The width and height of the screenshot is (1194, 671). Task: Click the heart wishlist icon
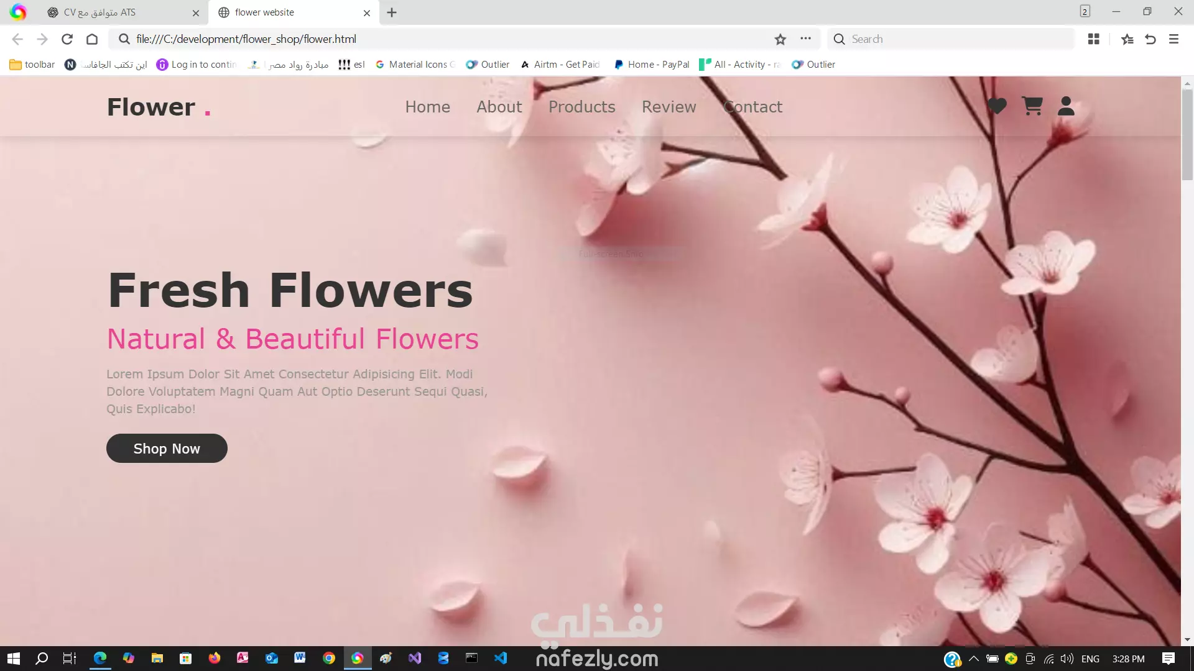pyautogui.click(x=997, y=106)
